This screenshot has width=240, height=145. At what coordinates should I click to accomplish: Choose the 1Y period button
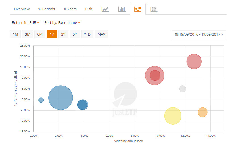click(x=52, y=34)
